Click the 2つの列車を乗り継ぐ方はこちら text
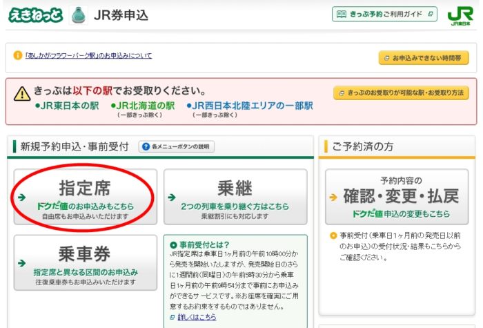This screenshot has width=483, height=328. (x=235, y=206)
